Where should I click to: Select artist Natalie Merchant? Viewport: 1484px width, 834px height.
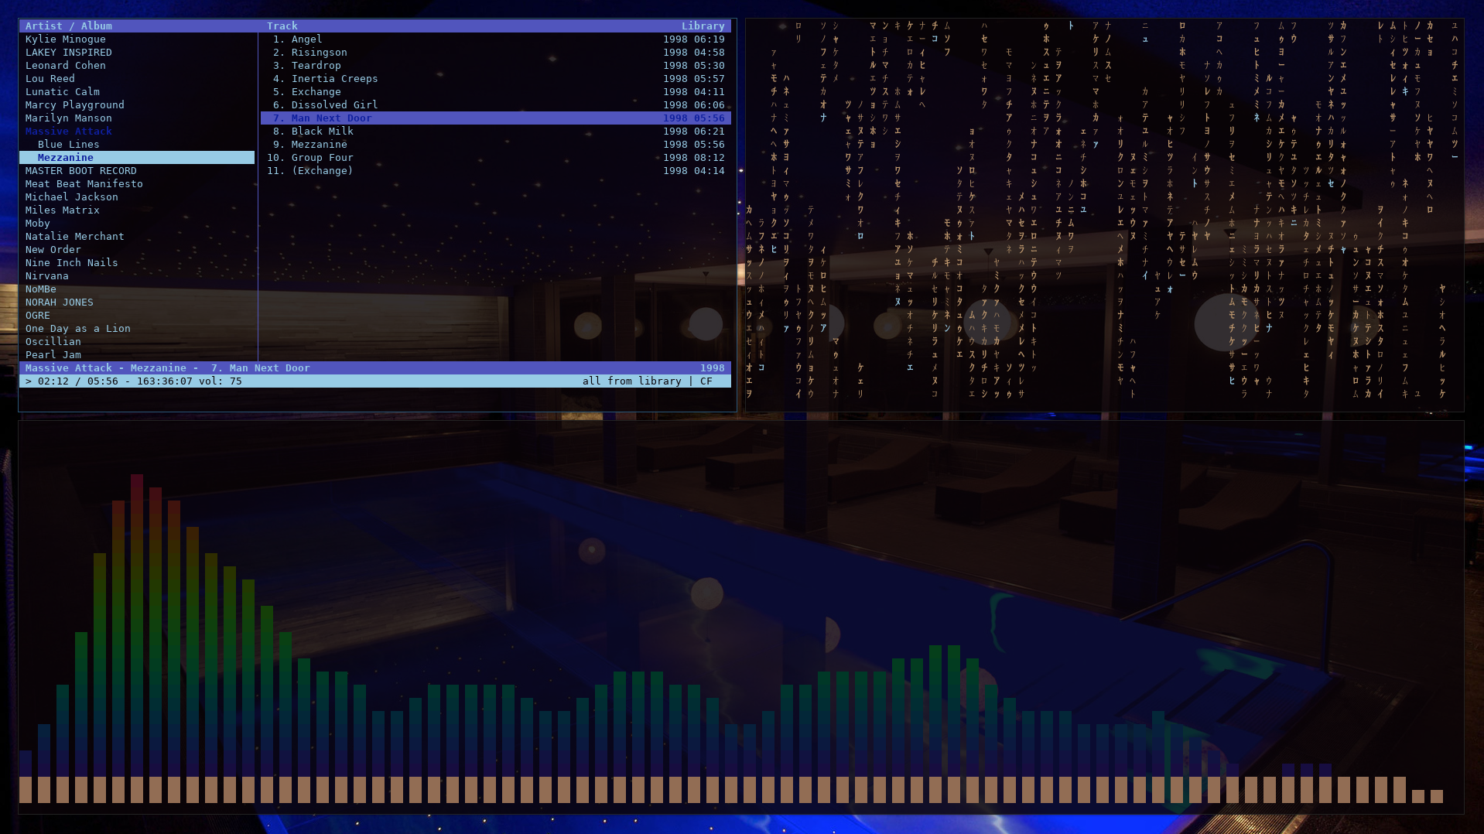point(74,237)
